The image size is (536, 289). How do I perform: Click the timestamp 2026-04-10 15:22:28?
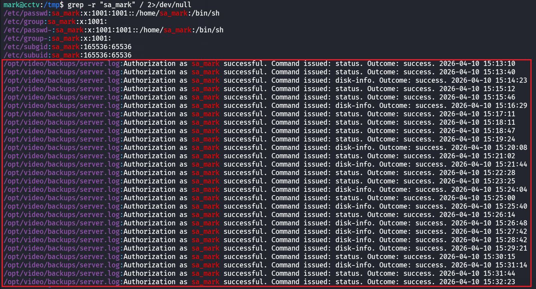point(477,173)
